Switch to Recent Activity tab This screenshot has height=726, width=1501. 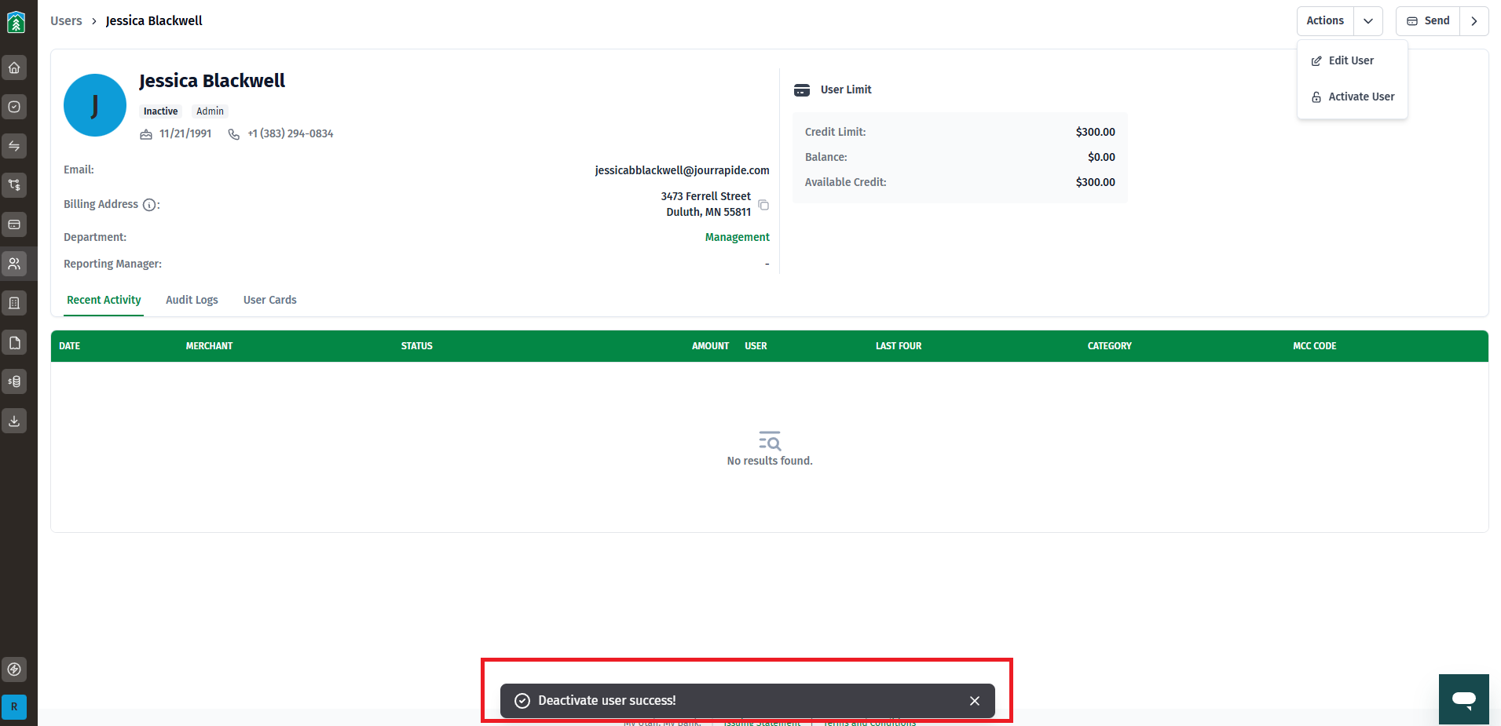coord(104,300)
